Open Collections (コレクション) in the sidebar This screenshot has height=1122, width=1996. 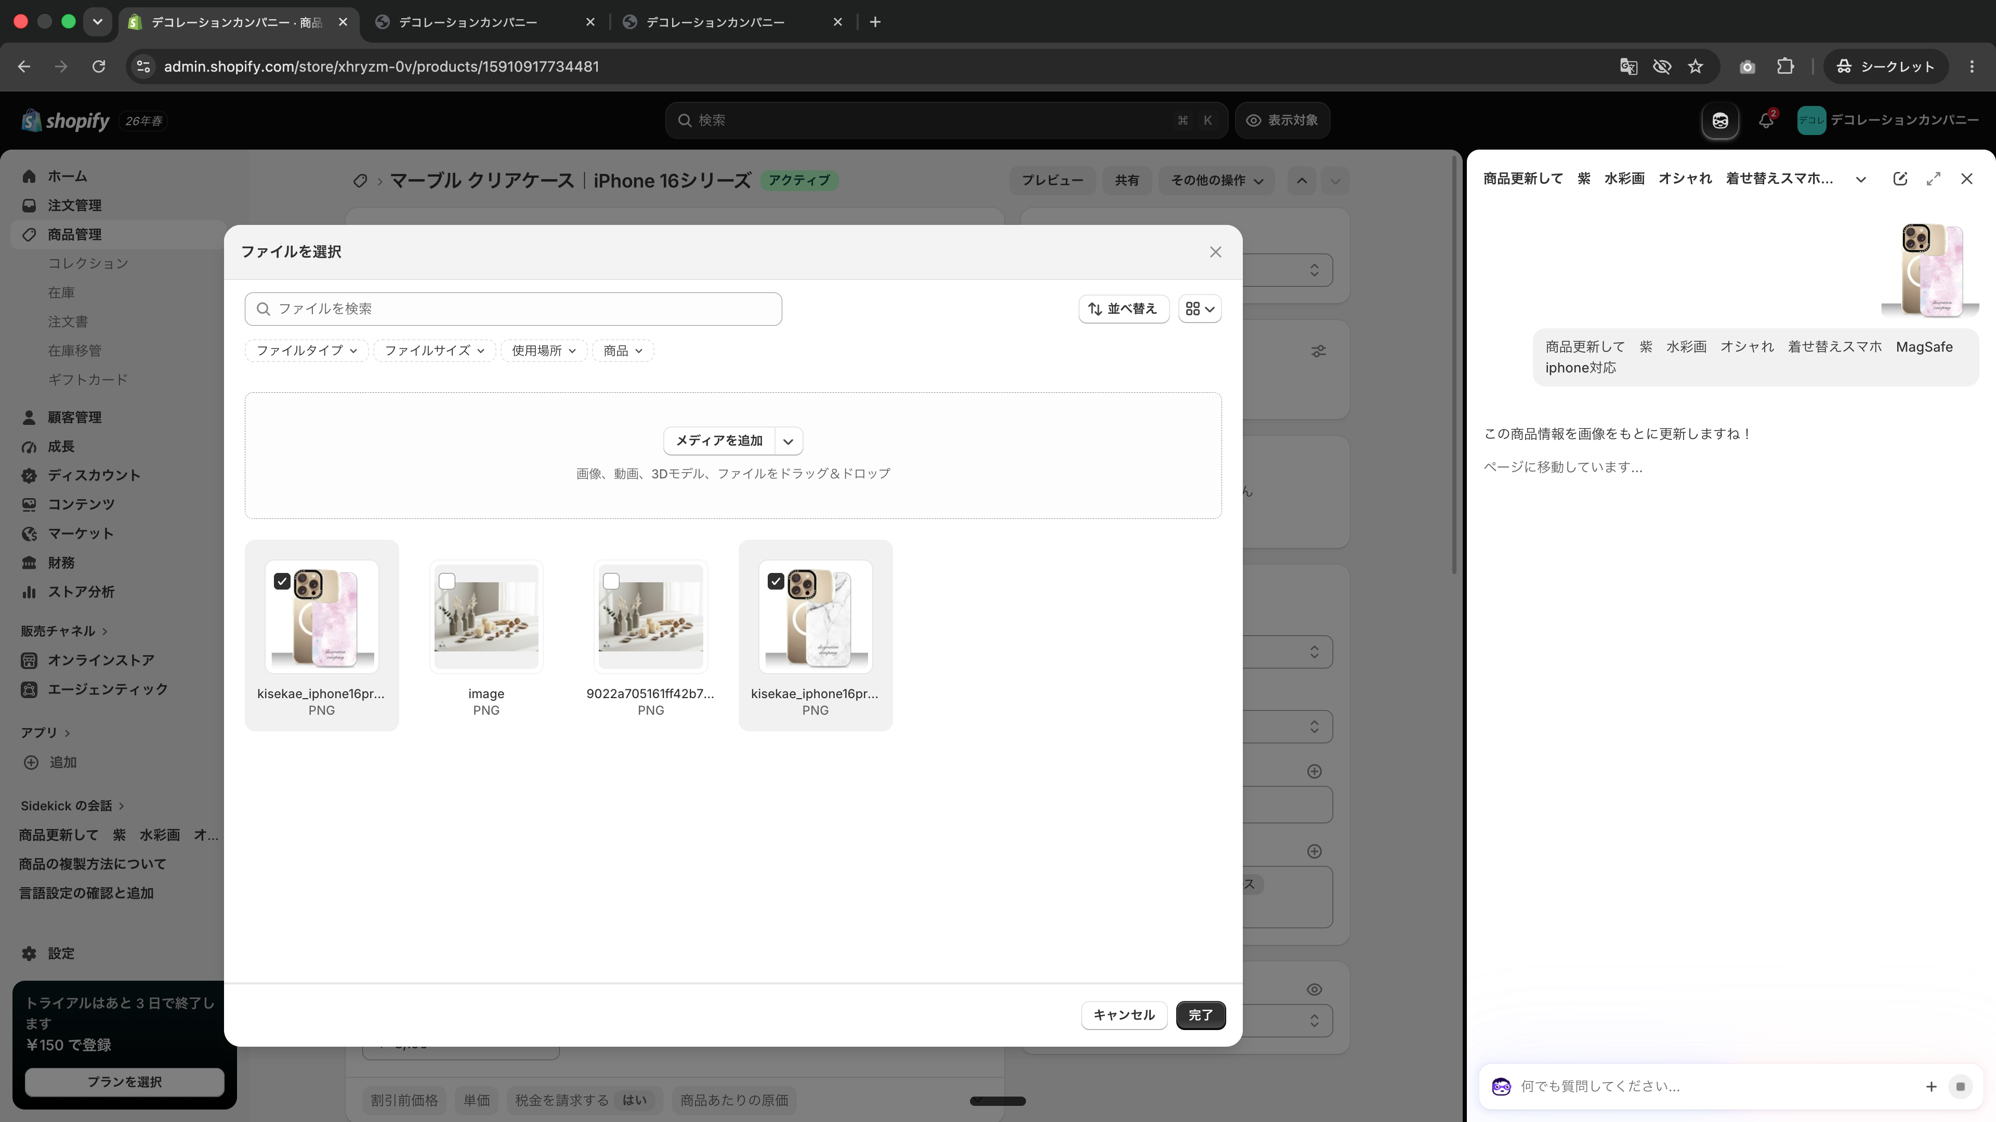87,263
